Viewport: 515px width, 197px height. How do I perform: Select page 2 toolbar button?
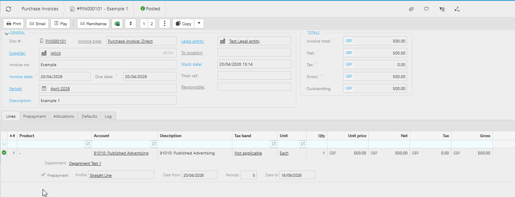pyautogui.click(x=152, y=24)
